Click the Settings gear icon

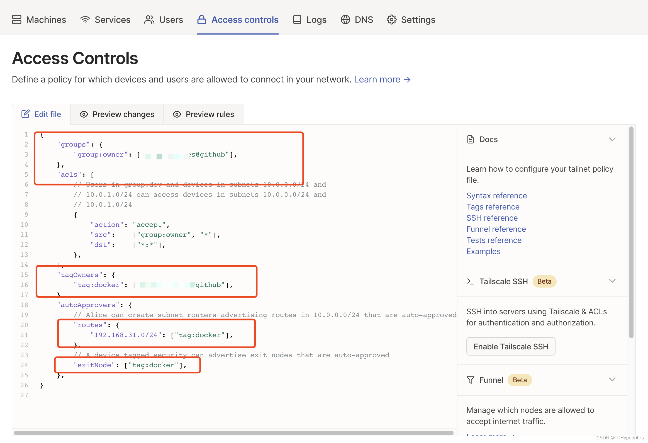pyautogui.click(x=391, y=20)
